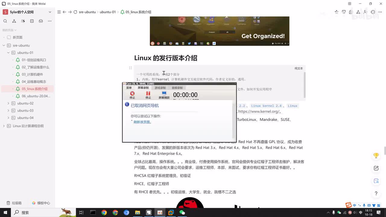Expand Linux 云计算课程总纲 tree node
Viewport: 386px width, 217px height.
coord(4,126)
